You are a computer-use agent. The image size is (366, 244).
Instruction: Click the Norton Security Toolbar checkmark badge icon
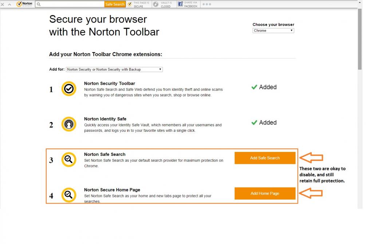tap(68, 88)
